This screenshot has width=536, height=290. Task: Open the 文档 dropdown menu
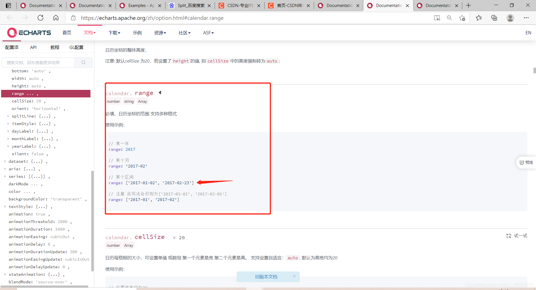point(90,33)
